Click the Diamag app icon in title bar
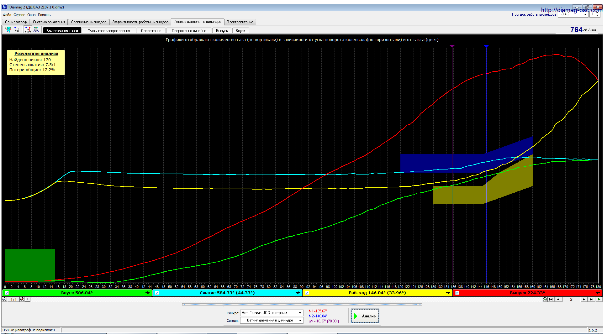Viewport: 607px width, 334px height. pyautogui.click(x=4, y=7)
